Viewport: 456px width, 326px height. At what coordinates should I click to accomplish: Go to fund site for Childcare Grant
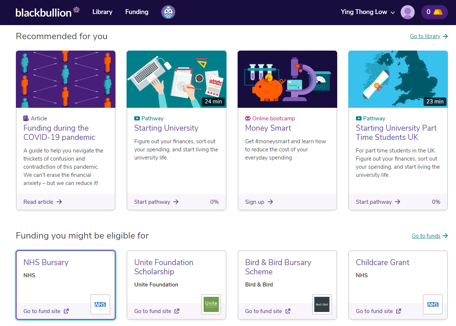tap(379, 311)
